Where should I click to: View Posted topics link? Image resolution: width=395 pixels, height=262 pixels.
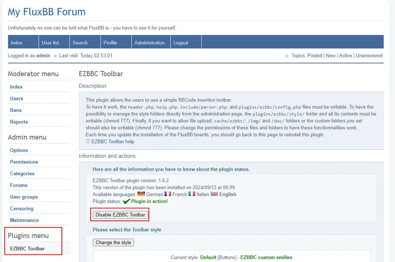click(315, 55)
